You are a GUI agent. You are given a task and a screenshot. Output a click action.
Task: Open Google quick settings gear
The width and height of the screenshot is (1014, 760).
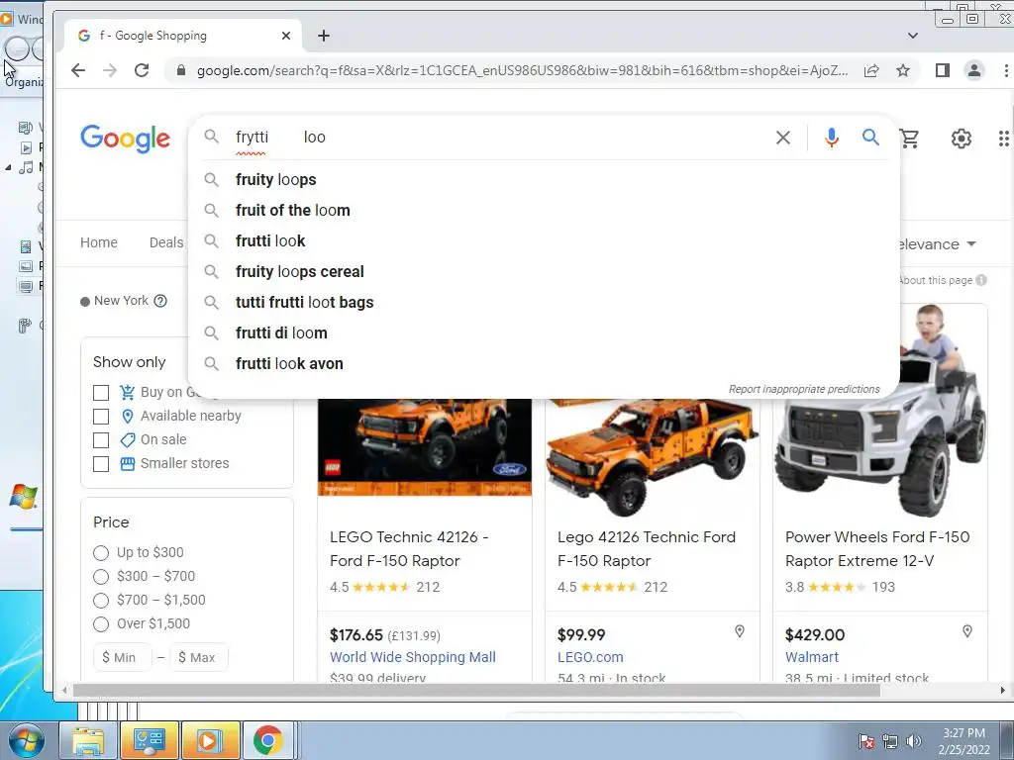point(961,138)
